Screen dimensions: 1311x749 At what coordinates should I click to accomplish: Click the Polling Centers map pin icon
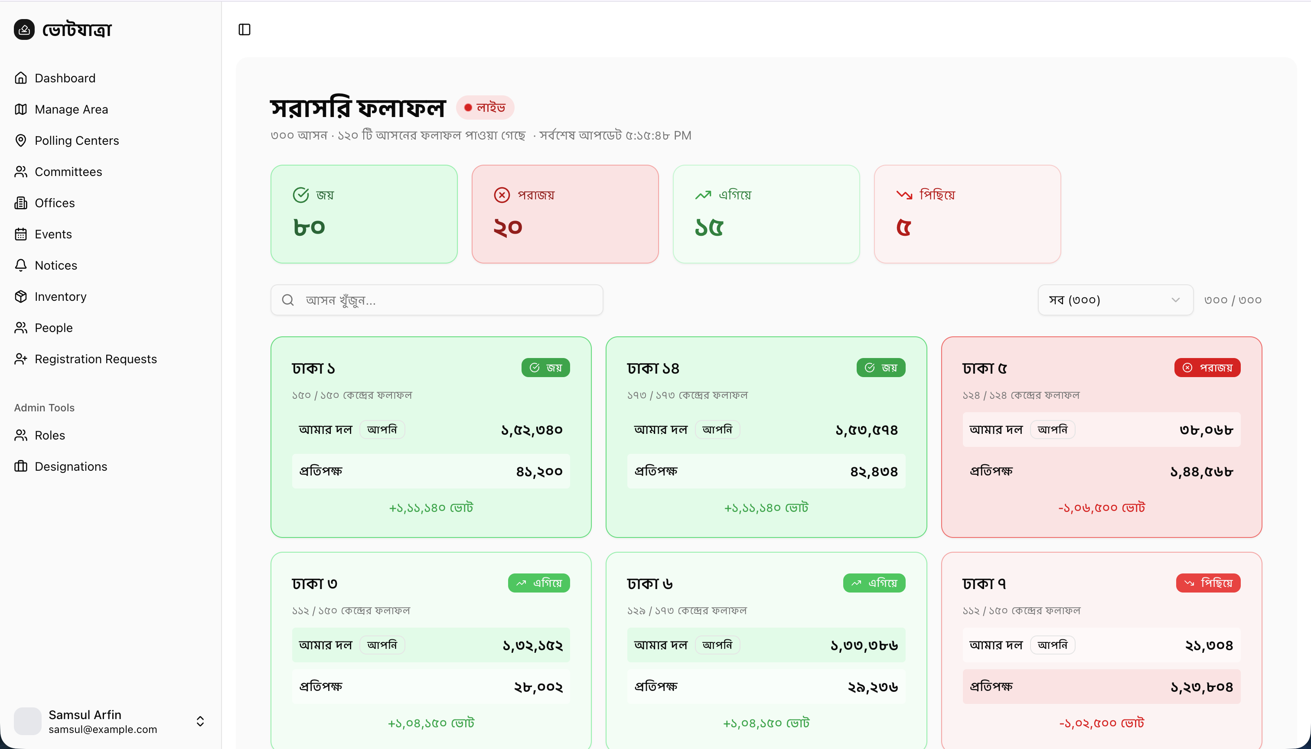coord(20,140)
